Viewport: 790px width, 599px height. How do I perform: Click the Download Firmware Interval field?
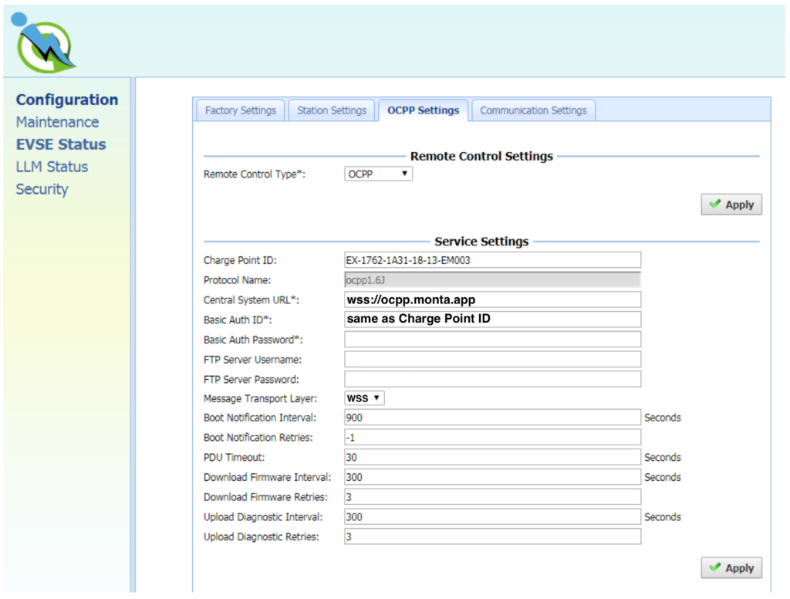point(493,477)
